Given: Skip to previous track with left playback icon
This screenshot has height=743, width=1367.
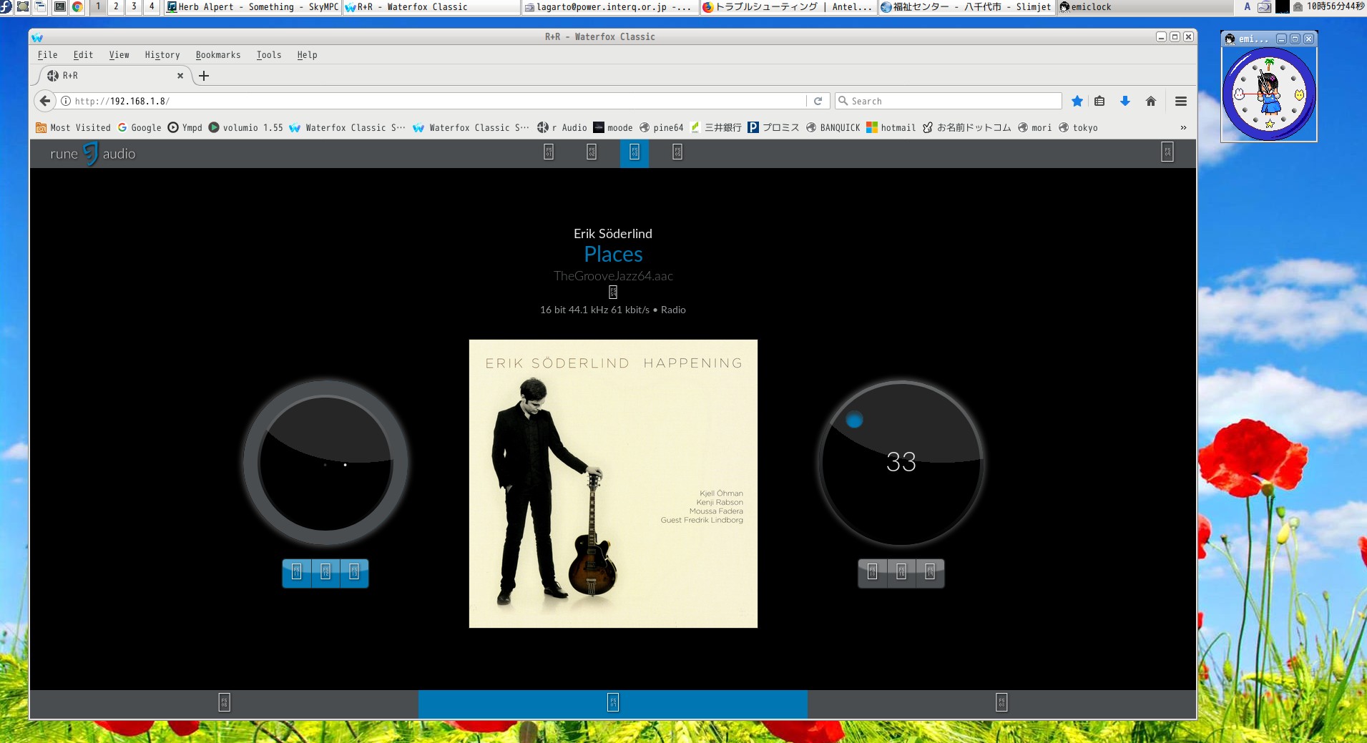Looking at the screenshot, I should coord(295,573).
